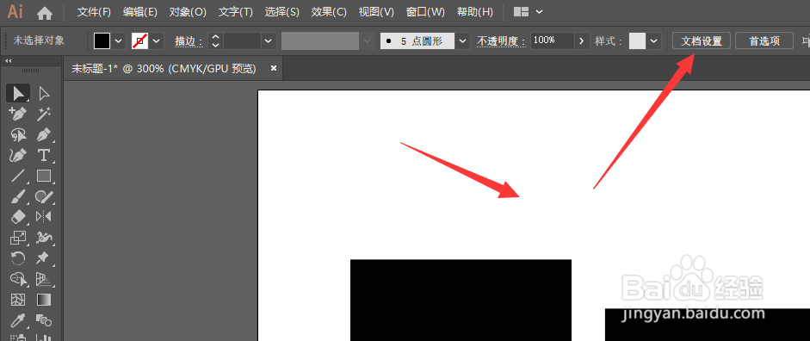The height and width of the screenshot is (341, 810).
Task: Open the 不透明度 opacity panel link
Action: click(x=501, y=41)
